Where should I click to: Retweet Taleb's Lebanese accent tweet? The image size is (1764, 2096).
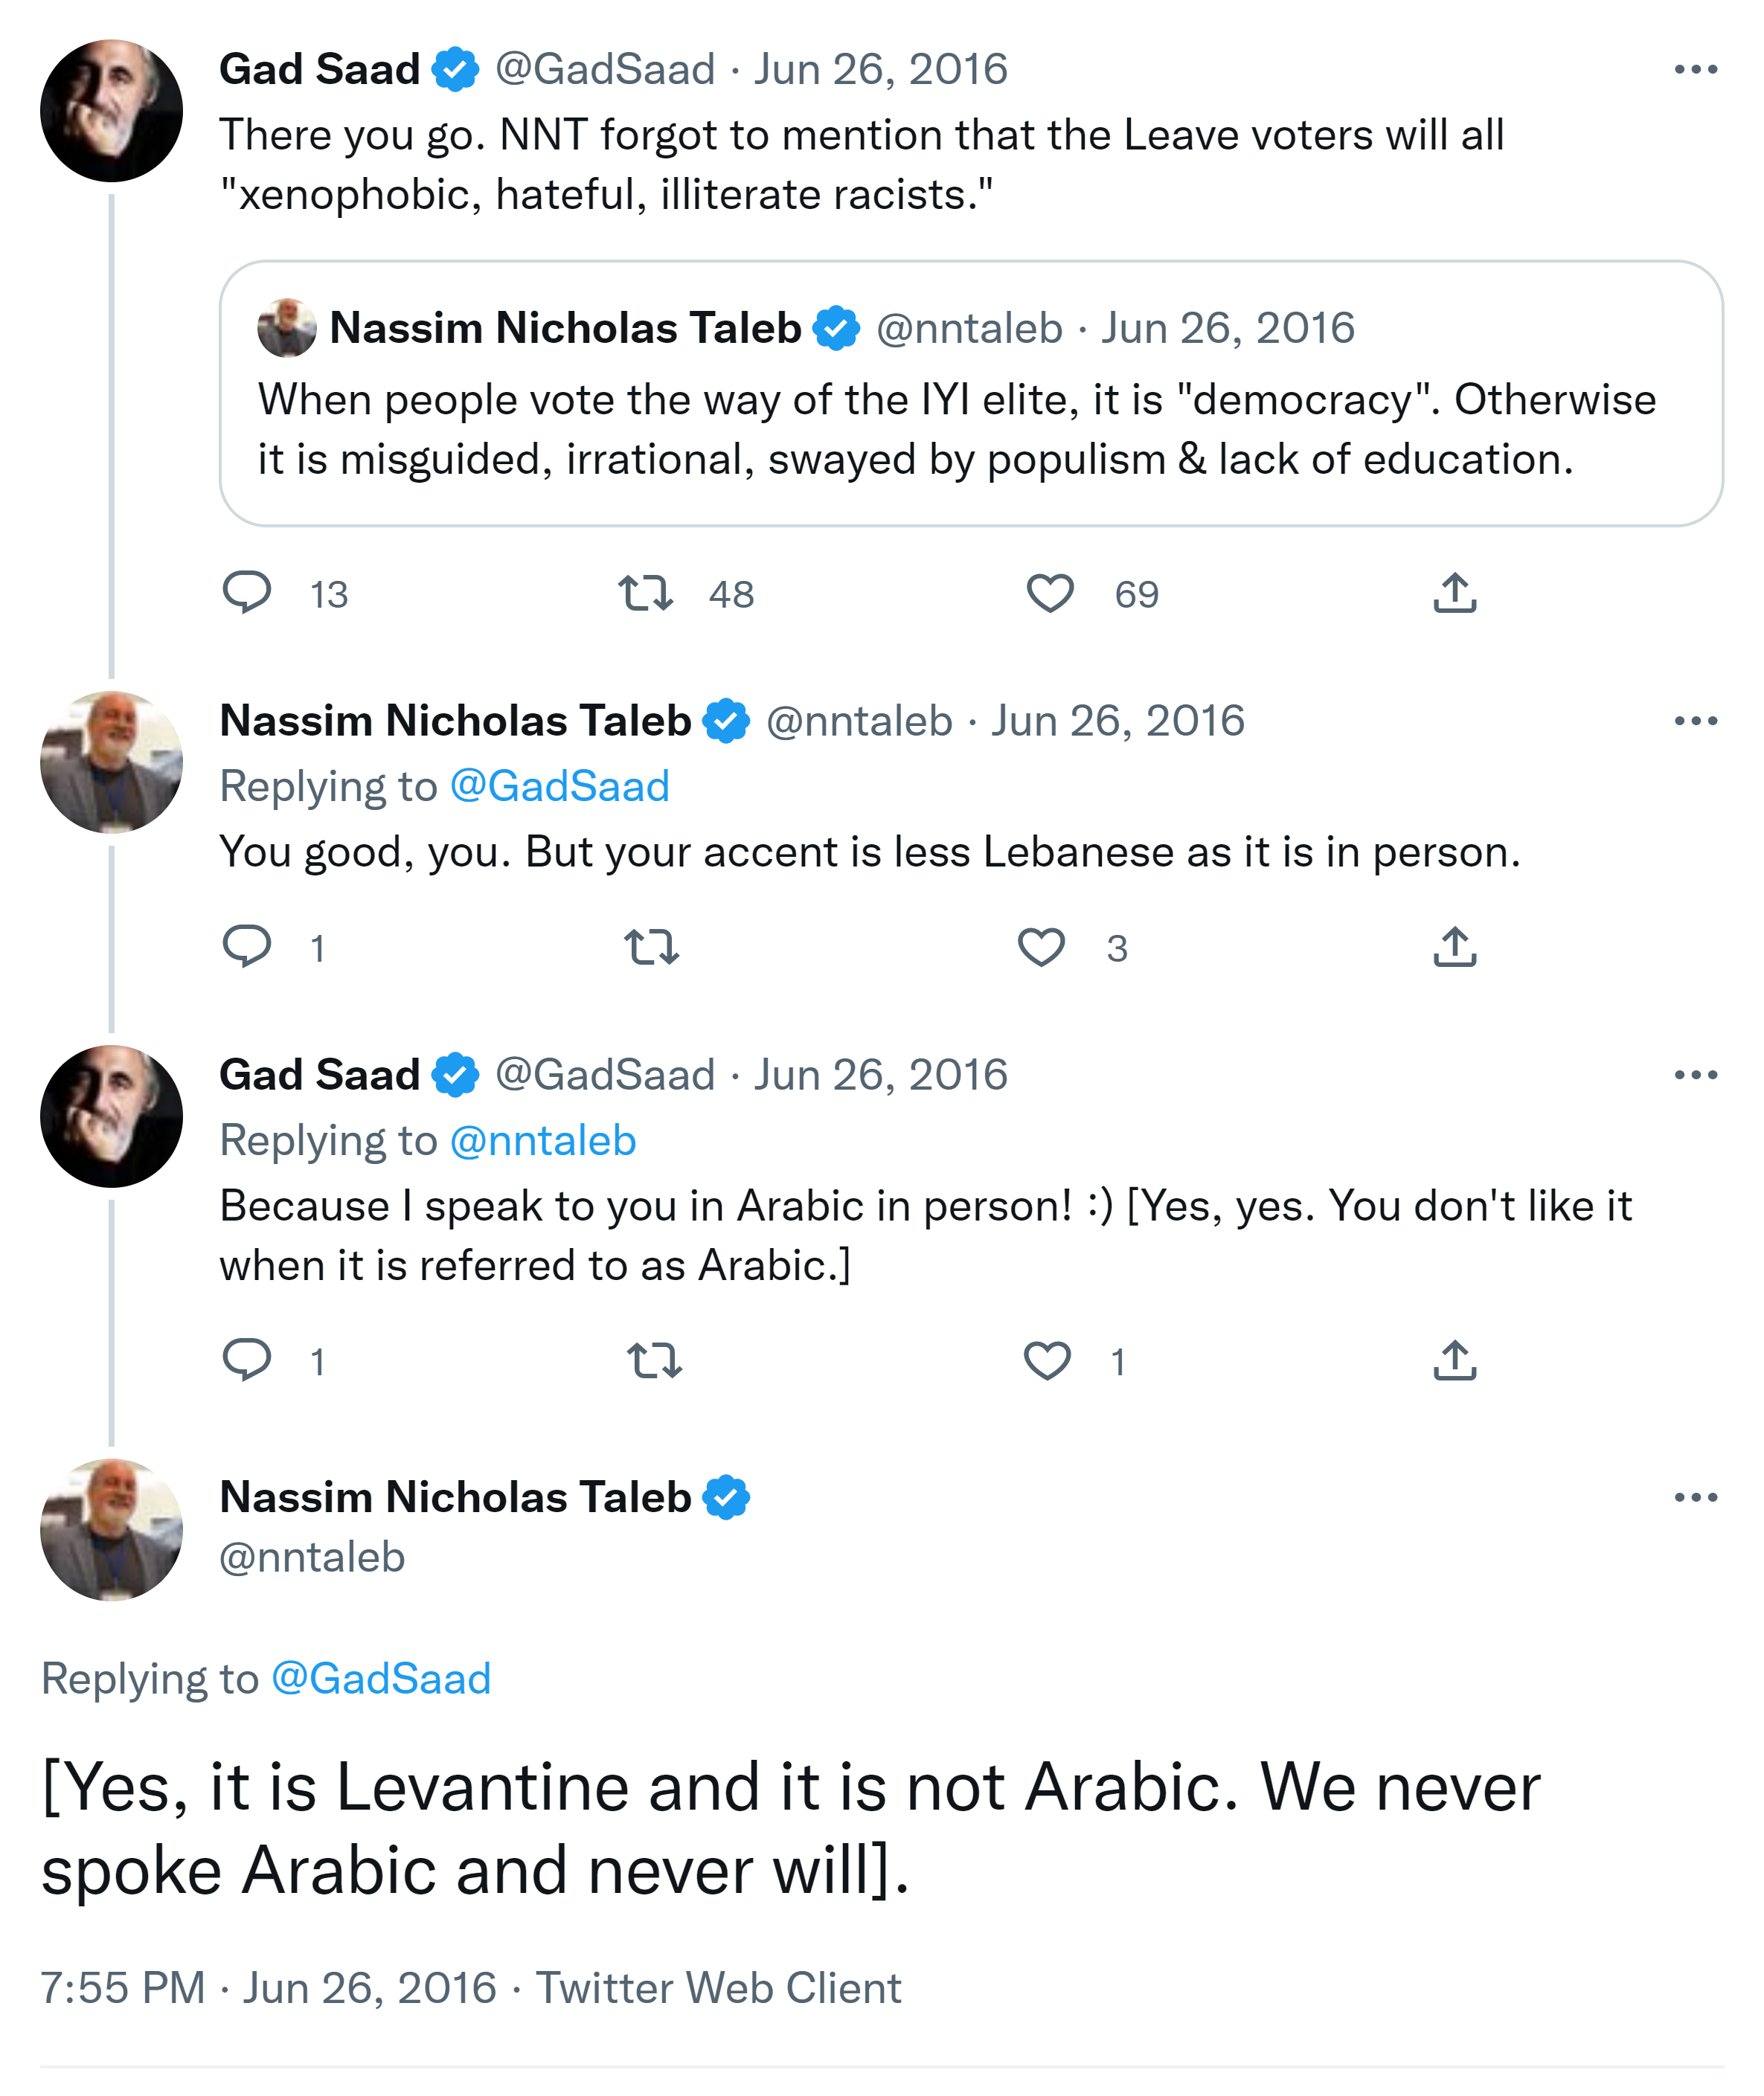click(651, 947)
